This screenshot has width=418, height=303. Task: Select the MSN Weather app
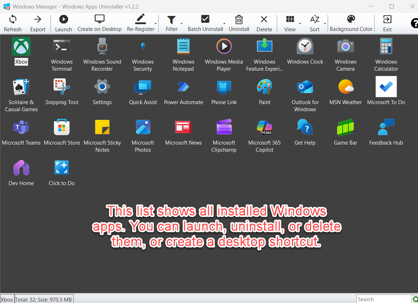[345, 92]
